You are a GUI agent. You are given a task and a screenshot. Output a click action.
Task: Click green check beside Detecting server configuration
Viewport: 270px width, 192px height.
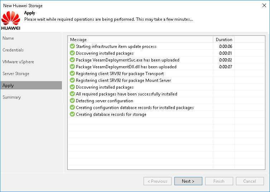[72, 100]
